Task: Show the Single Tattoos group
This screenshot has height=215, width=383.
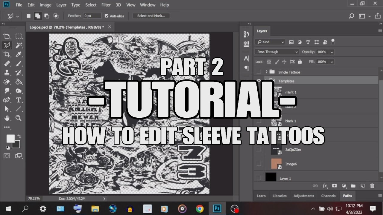Action: (x=259, y=72)
